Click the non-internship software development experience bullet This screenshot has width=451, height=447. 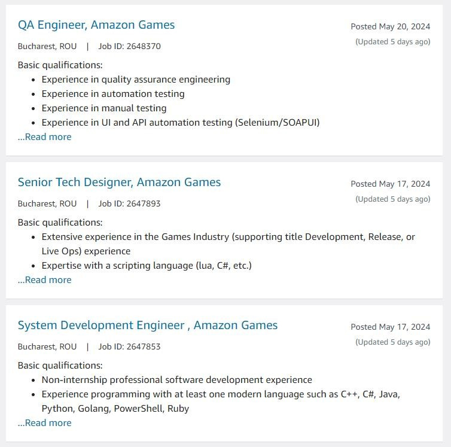pyautogui.click(x=176, y=380)
